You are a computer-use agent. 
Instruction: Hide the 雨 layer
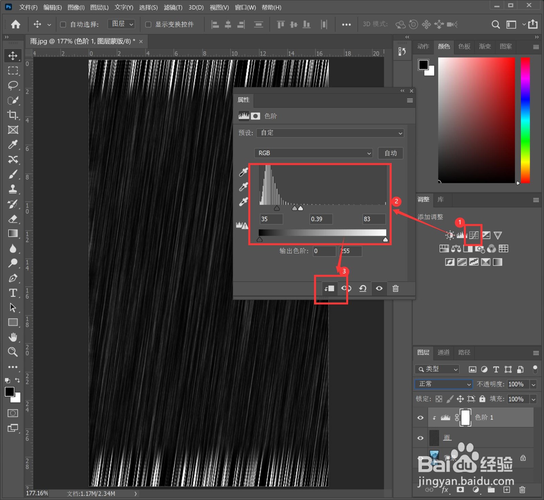421,438
